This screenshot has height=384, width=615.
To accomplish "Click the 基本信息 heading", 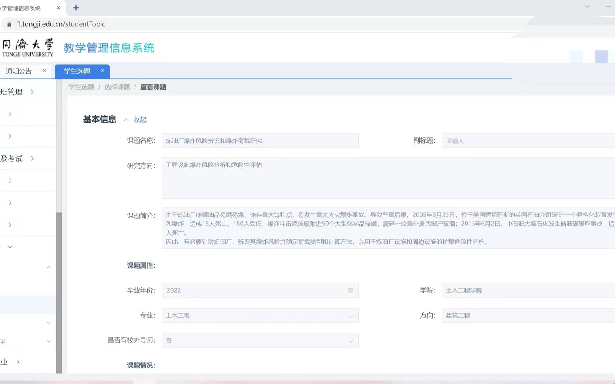I will (100, 119).
